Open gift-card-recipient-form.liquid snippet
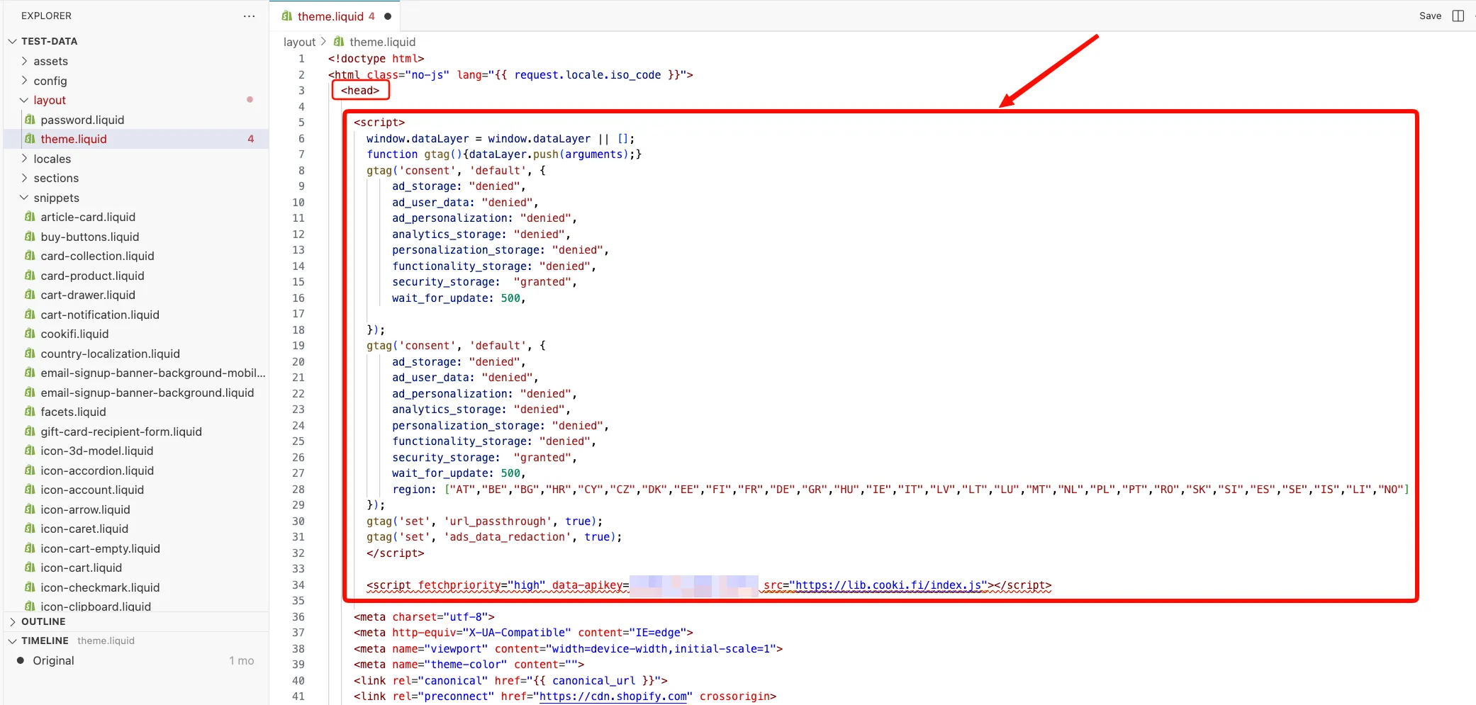Viewport: 1476px width, 705px height. (x=121, y=432)
